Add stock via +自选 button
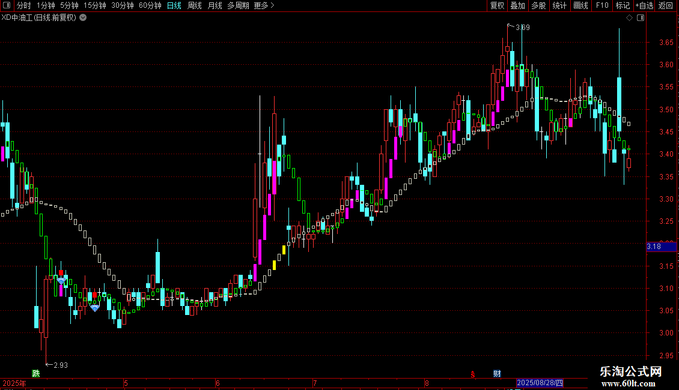 pos(644,5)
